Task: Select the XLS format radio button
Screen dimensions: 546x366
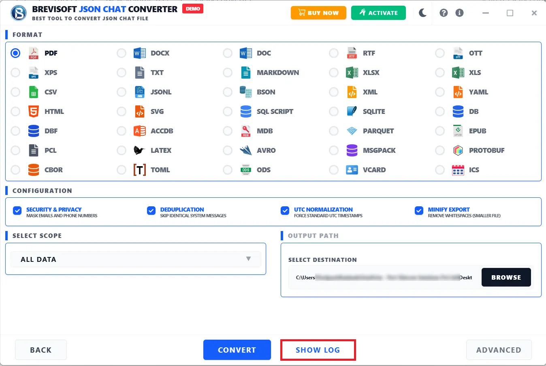Action: (440, 73)
